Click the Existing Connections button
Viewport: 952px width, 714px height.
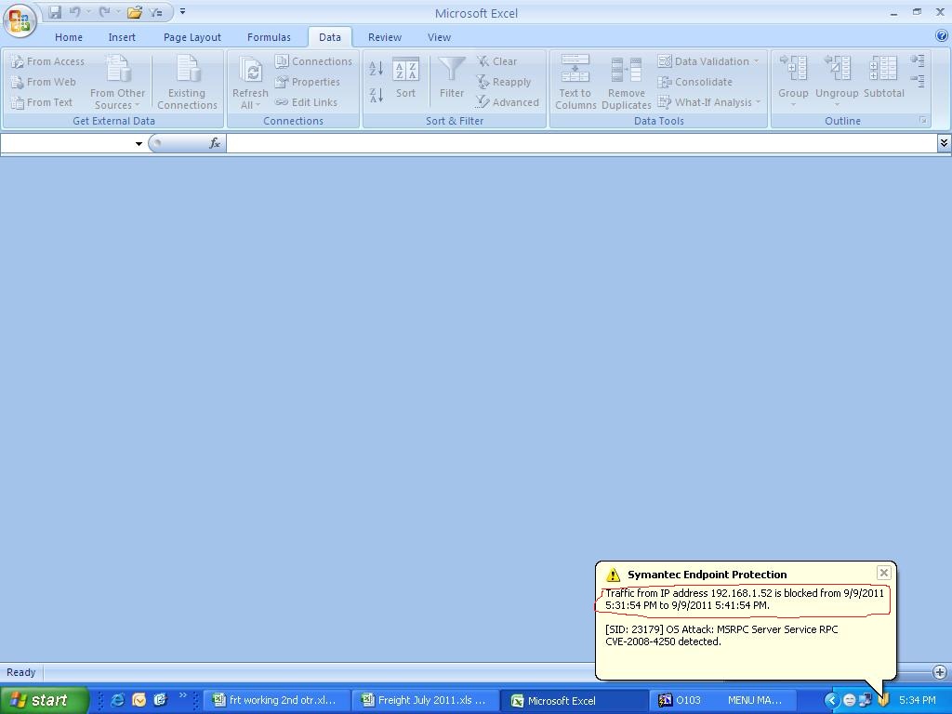[187, 82]
